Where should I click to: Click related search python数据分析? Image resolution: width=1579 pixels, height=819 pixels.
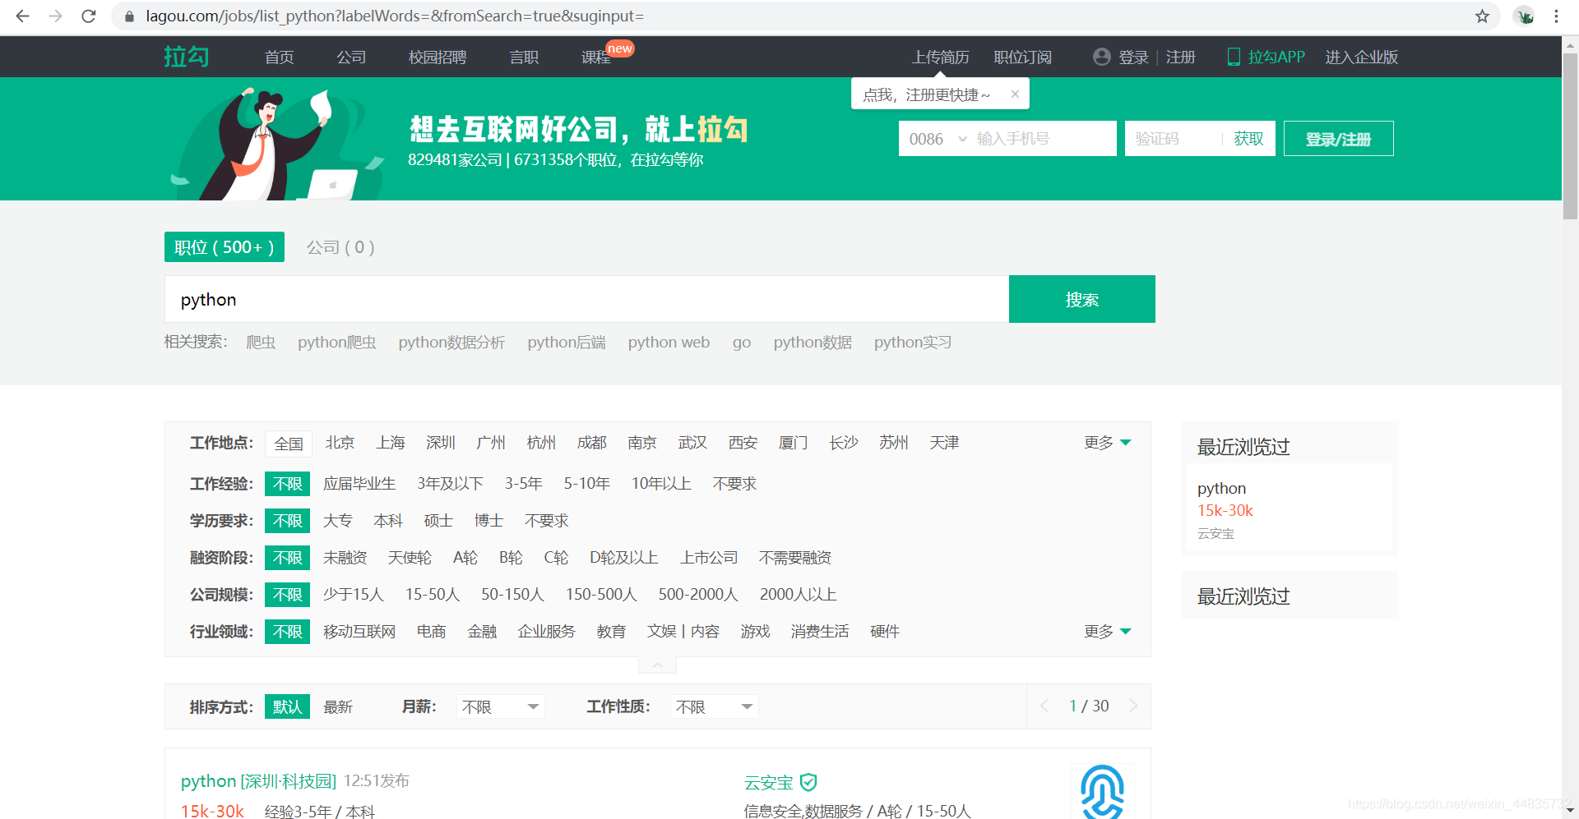[451, 343]
